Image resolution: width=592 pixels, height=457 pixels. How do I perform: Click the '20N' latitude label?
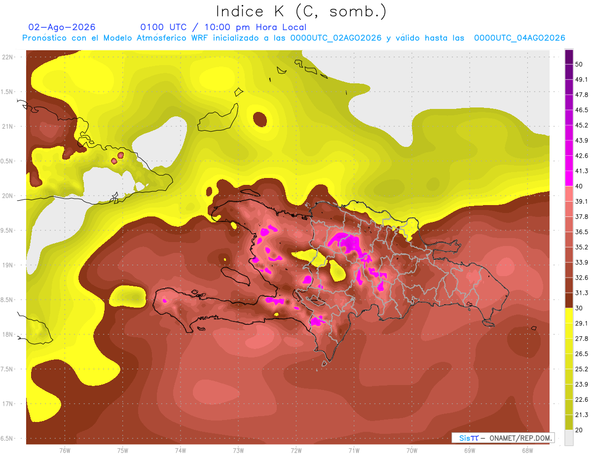click(7, 196)
